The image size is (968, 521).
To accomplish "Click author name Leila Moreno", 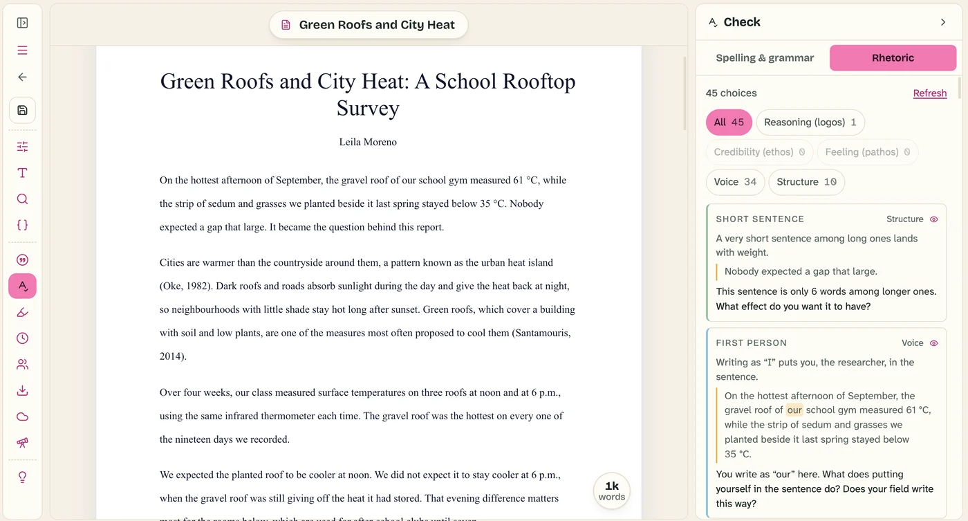I will (368, 142).
